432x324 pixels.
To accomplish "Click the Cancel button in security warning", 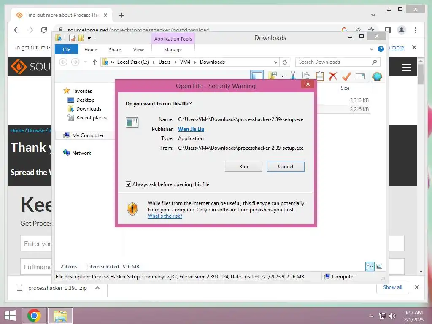I will coord(286,167).
